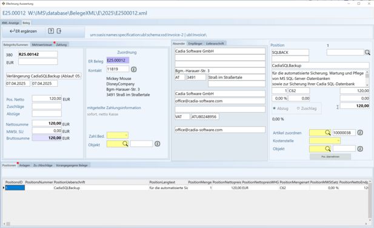Click the ER ergänzen button
Viewport: 374px width, 228px height.
pos(23,31)
